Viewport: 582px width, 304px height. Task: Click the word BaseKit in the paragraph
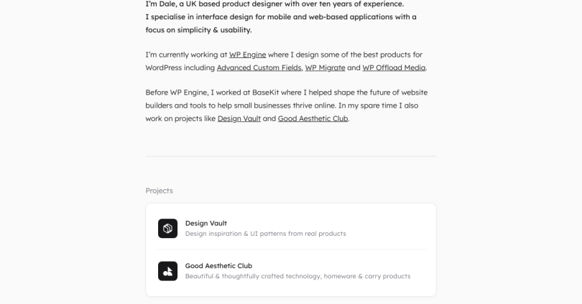click(x=265, y=92)
